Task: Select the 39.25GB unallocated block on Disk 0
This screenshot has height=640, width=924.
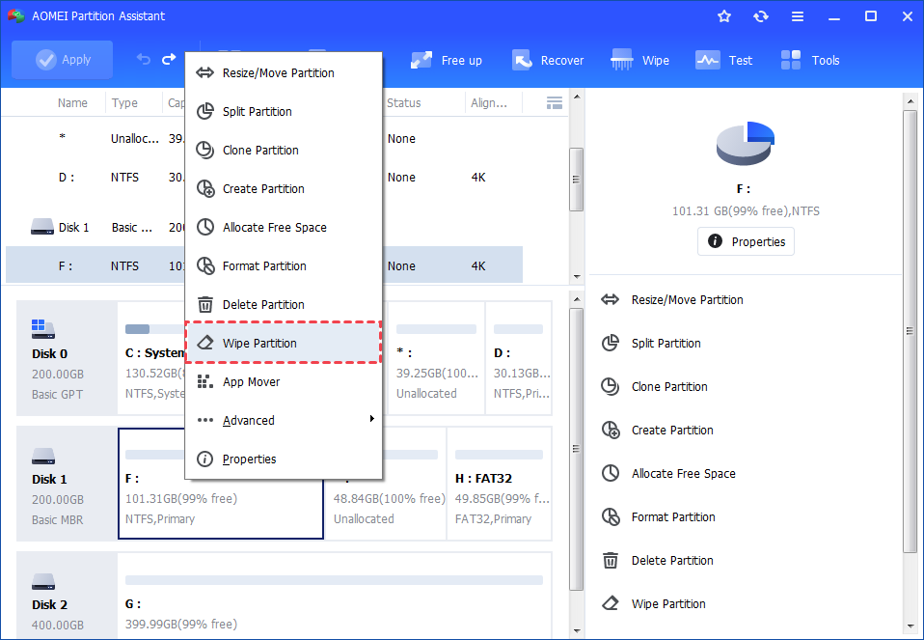Action: click(x=437, y=358)
